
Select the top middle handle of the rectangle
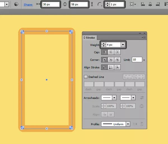point(47,31)
